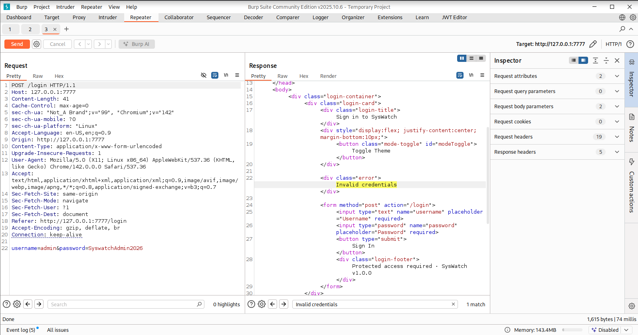Toggle request line wrapping button
638x335 pixels.
215,75
